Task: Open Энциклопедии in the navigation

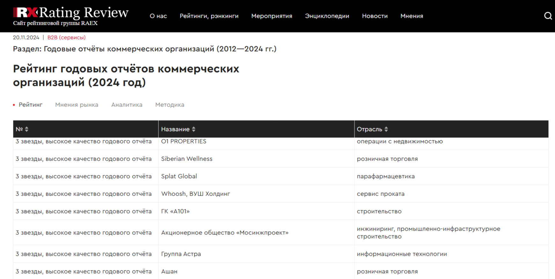Action: pyautogui.click(x=327, y=16)
